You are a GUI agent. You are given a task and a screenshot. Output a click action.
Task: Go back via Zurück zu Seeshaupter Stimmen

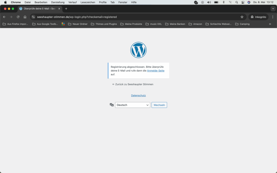133,84
